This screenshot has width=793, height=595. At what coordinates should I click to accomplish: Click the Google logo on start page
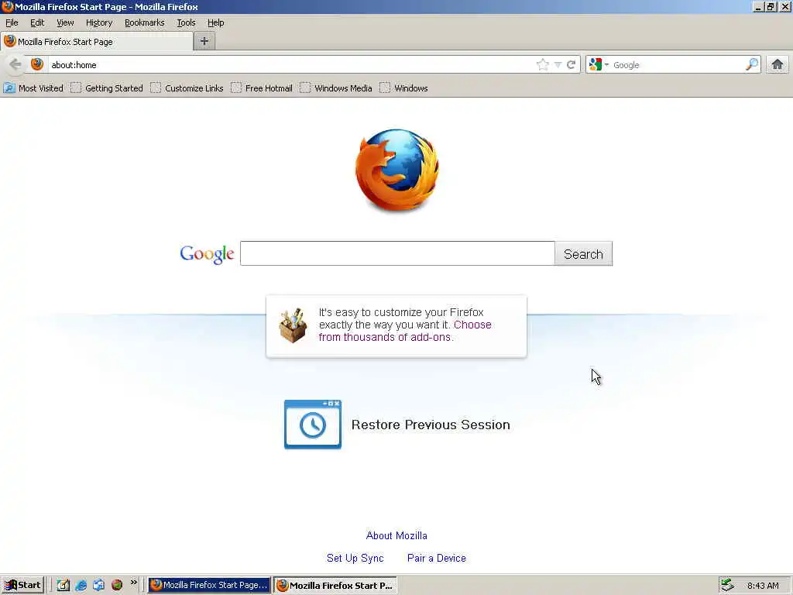coord(207,254)
